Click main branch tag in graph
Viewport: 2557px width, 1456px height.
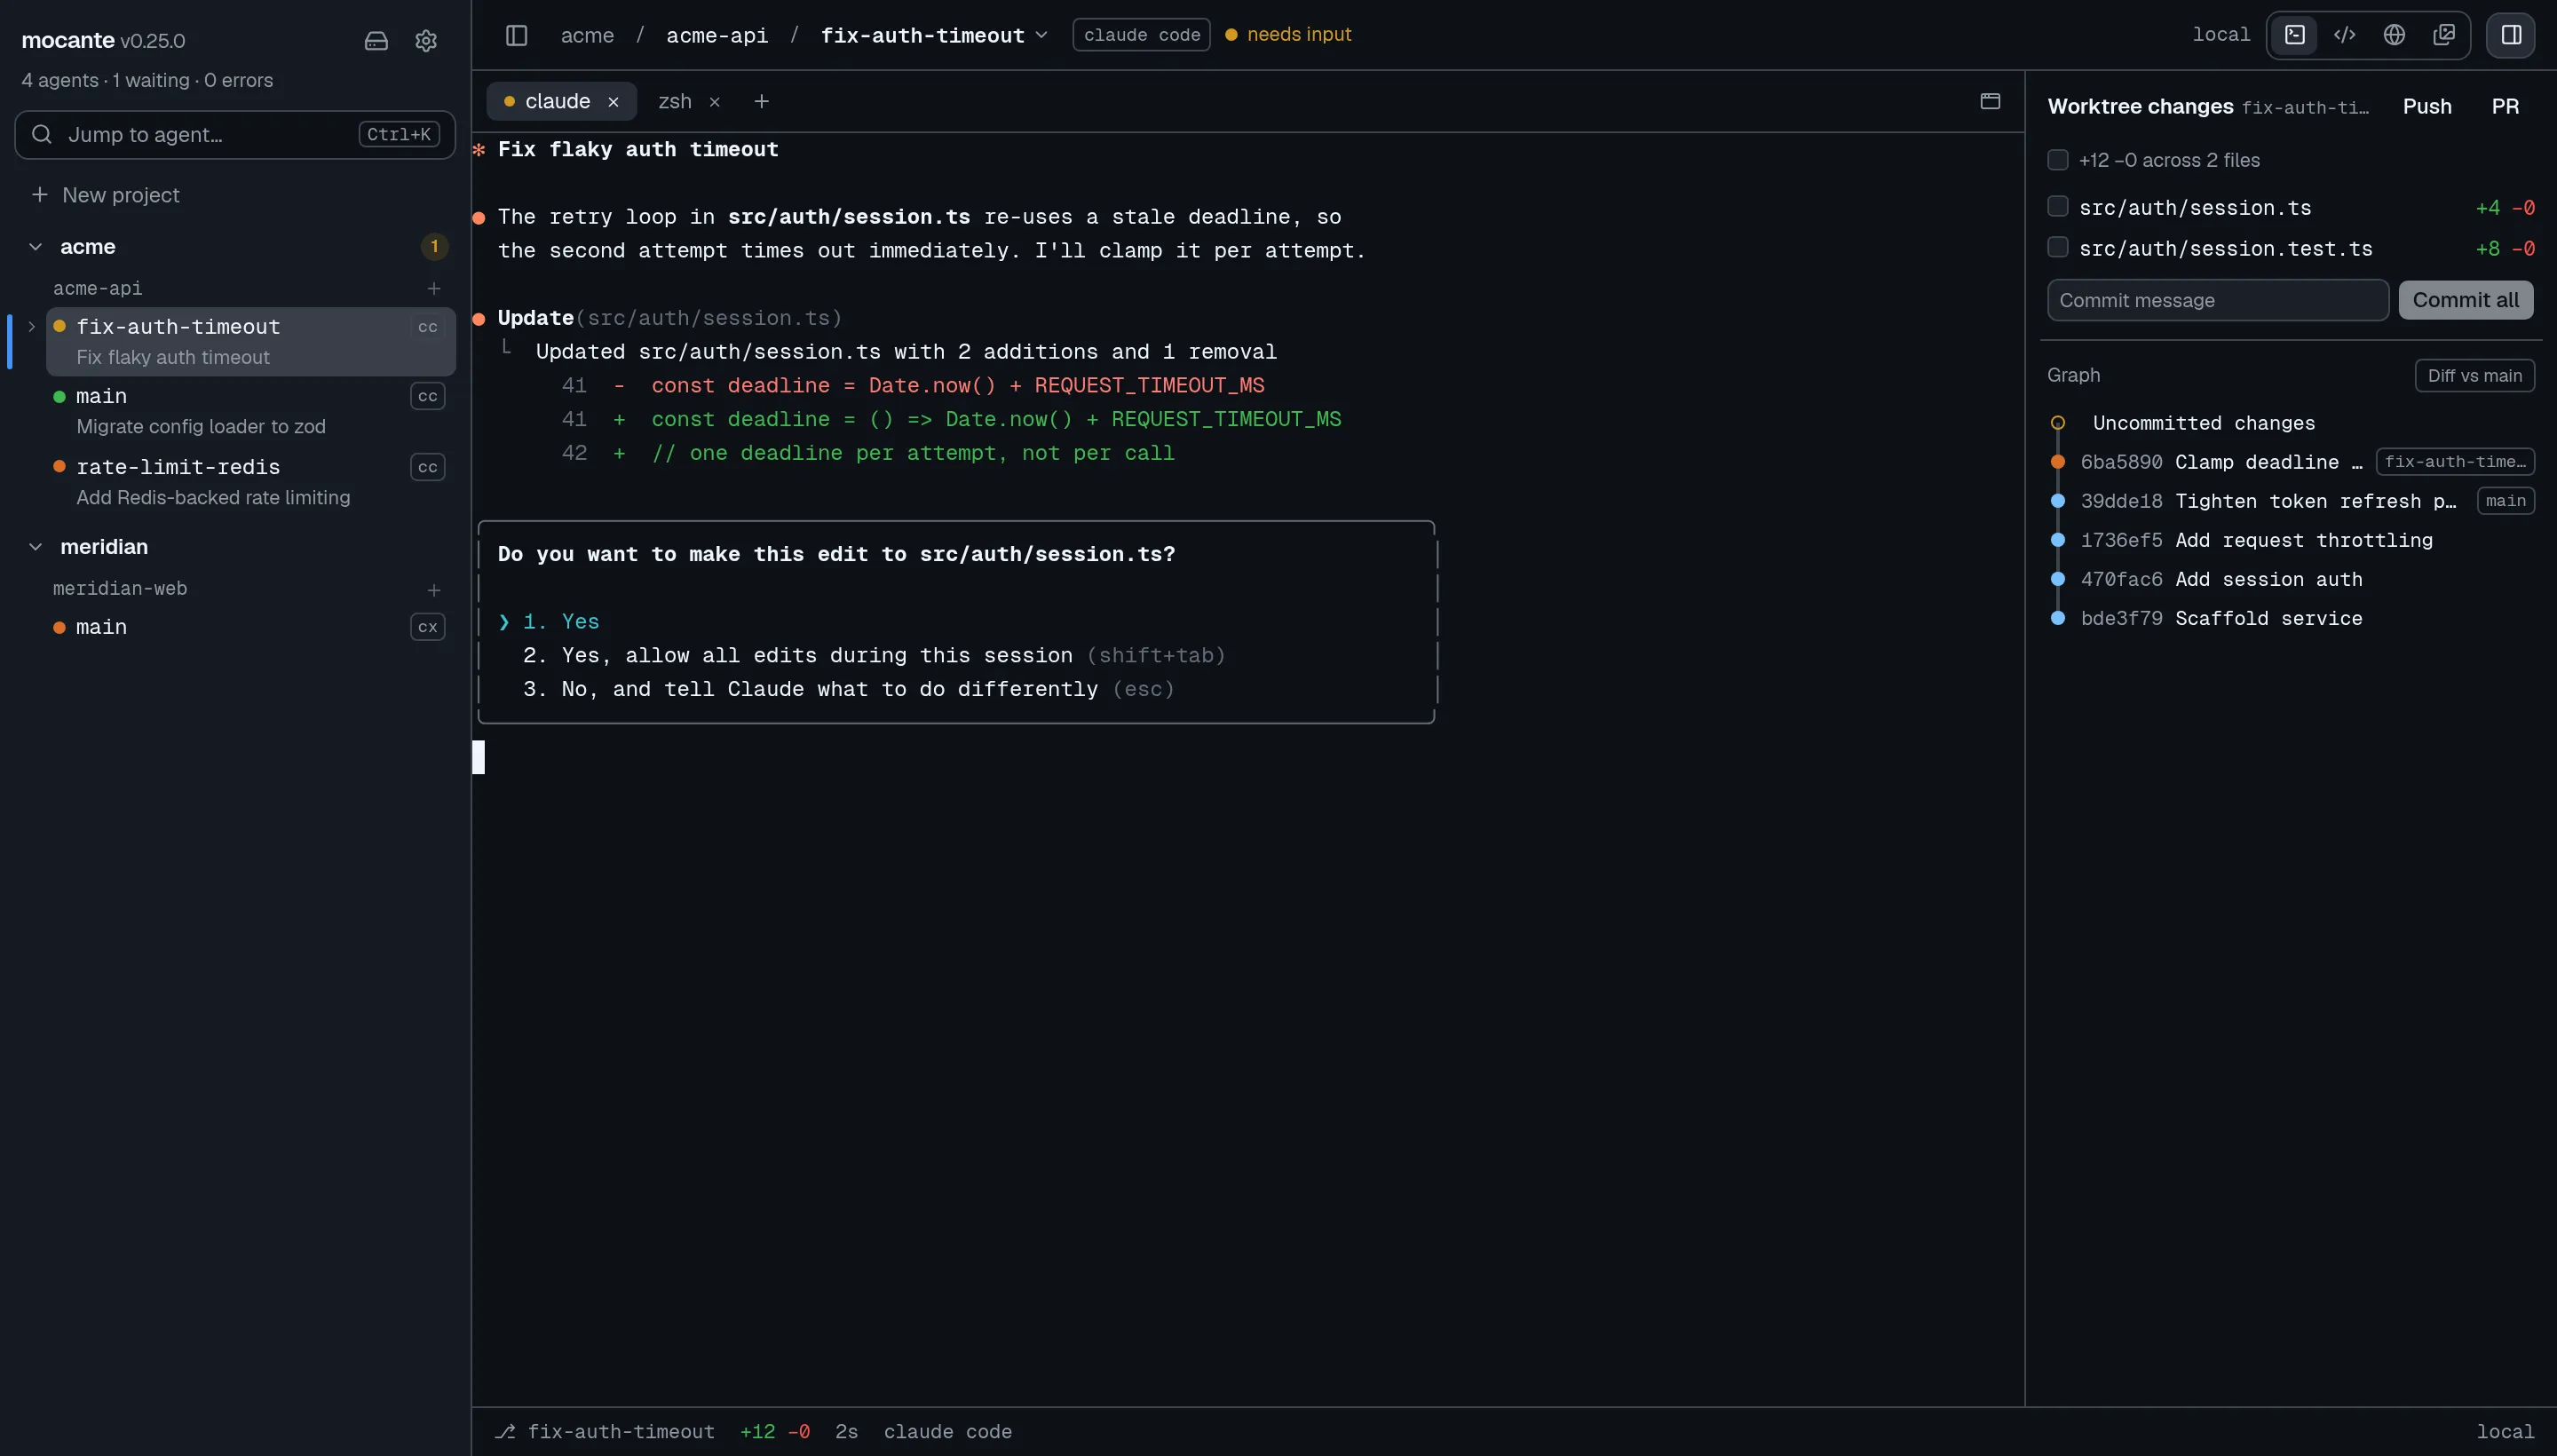pos(2505,501)
